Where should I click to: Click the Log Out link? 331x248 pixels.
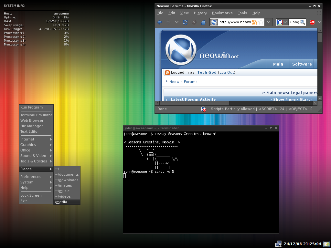point(226,72)
